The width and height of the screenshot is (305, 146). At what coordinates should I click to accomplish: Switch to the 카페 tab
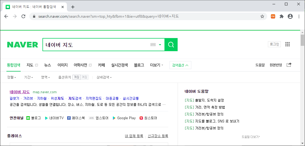coord(101,65)
